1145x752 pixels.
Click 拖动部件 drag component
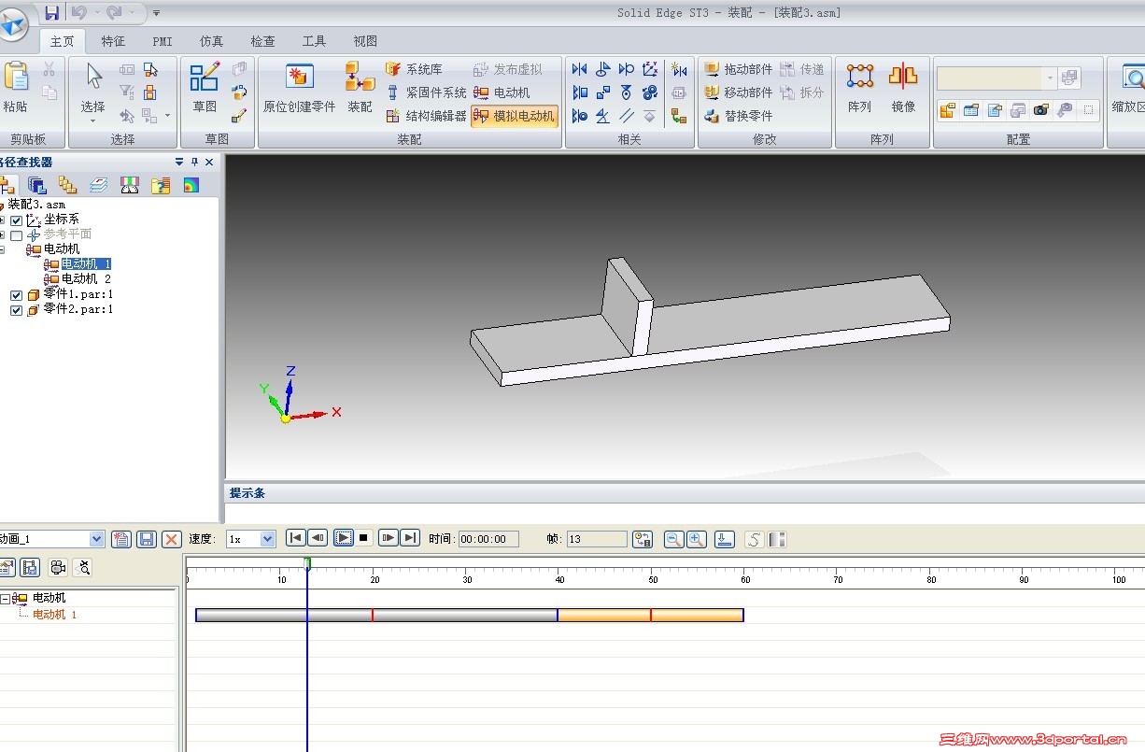tap(738, 69)
